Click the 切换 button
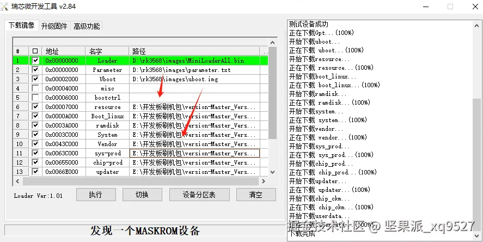483x242 pixels. click(x=142, y=195)
